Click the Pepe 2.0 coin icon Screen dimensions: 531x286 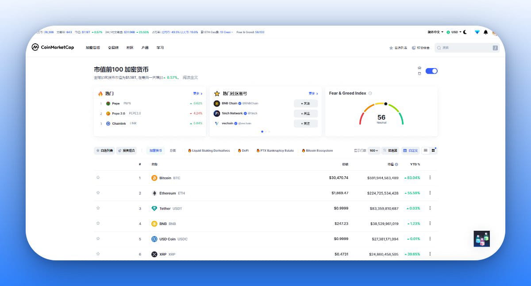(108, 114)
